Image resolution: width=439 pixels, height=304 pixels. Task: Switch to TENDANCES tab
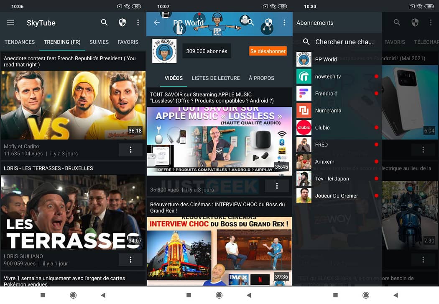(20, 42)
